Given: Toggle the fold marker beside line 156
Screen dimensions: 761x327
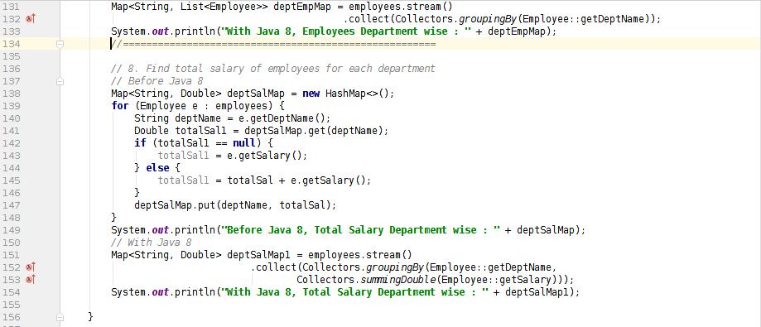Looking at the screenshot, I should click(60, 317).
